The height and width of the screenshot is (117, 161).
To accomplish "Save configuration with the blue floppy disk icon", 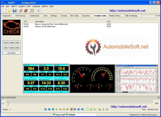I will (15, 11).
